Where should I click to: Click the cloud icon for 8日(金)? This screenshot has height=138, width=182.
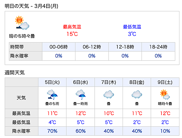click(137, 94)
